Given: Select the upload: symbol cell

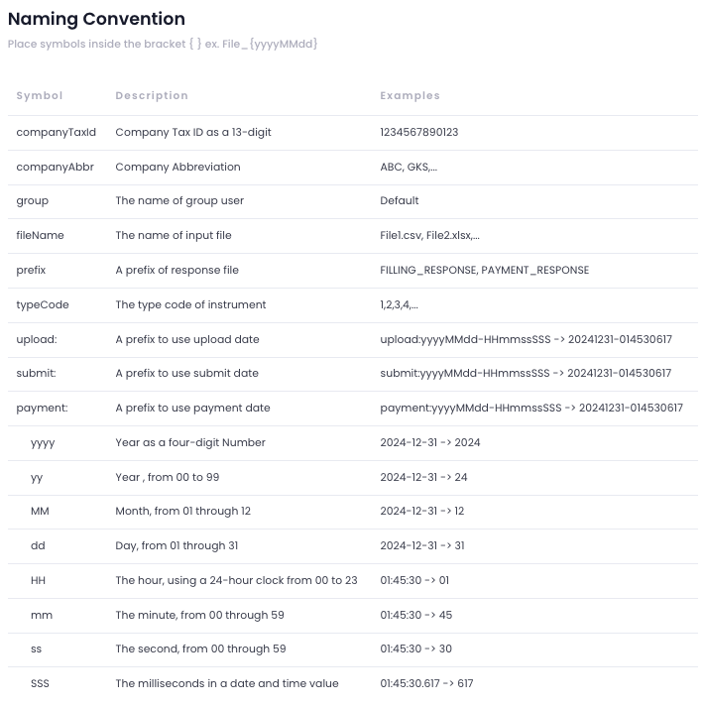Looking at the screenshot, I should point(37,339).
